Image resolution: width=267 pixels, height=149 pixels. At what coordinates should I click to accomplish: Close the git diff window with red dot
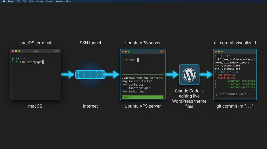click(x=216, y=52)
